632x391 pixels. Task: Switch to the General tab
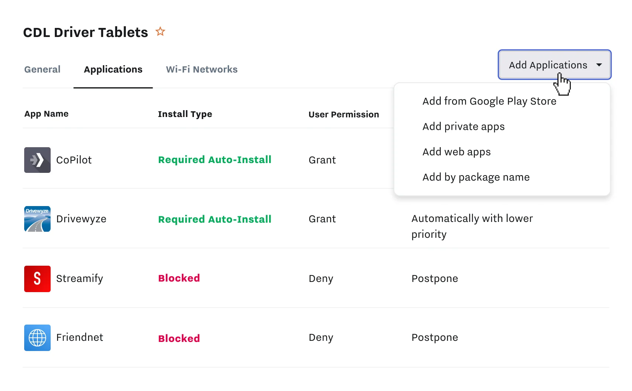coord(42,69)
